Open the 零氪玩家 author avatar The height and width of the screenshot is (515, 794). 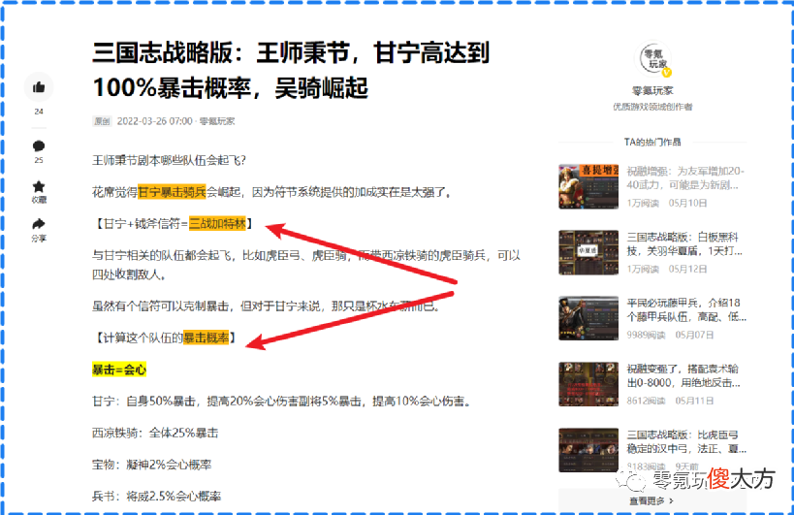[x=653, y=59]
